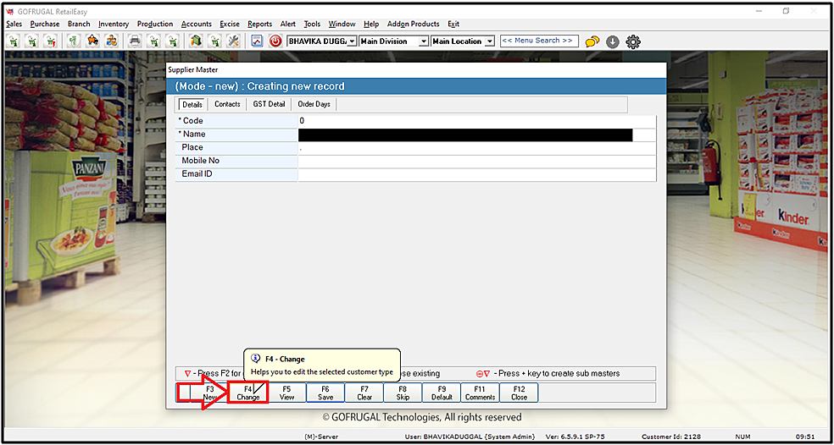Image resolution: width=834 pixels, height=445 pixels.
Task: Switch to the GST Detail tab
Action: coord(270,104)
